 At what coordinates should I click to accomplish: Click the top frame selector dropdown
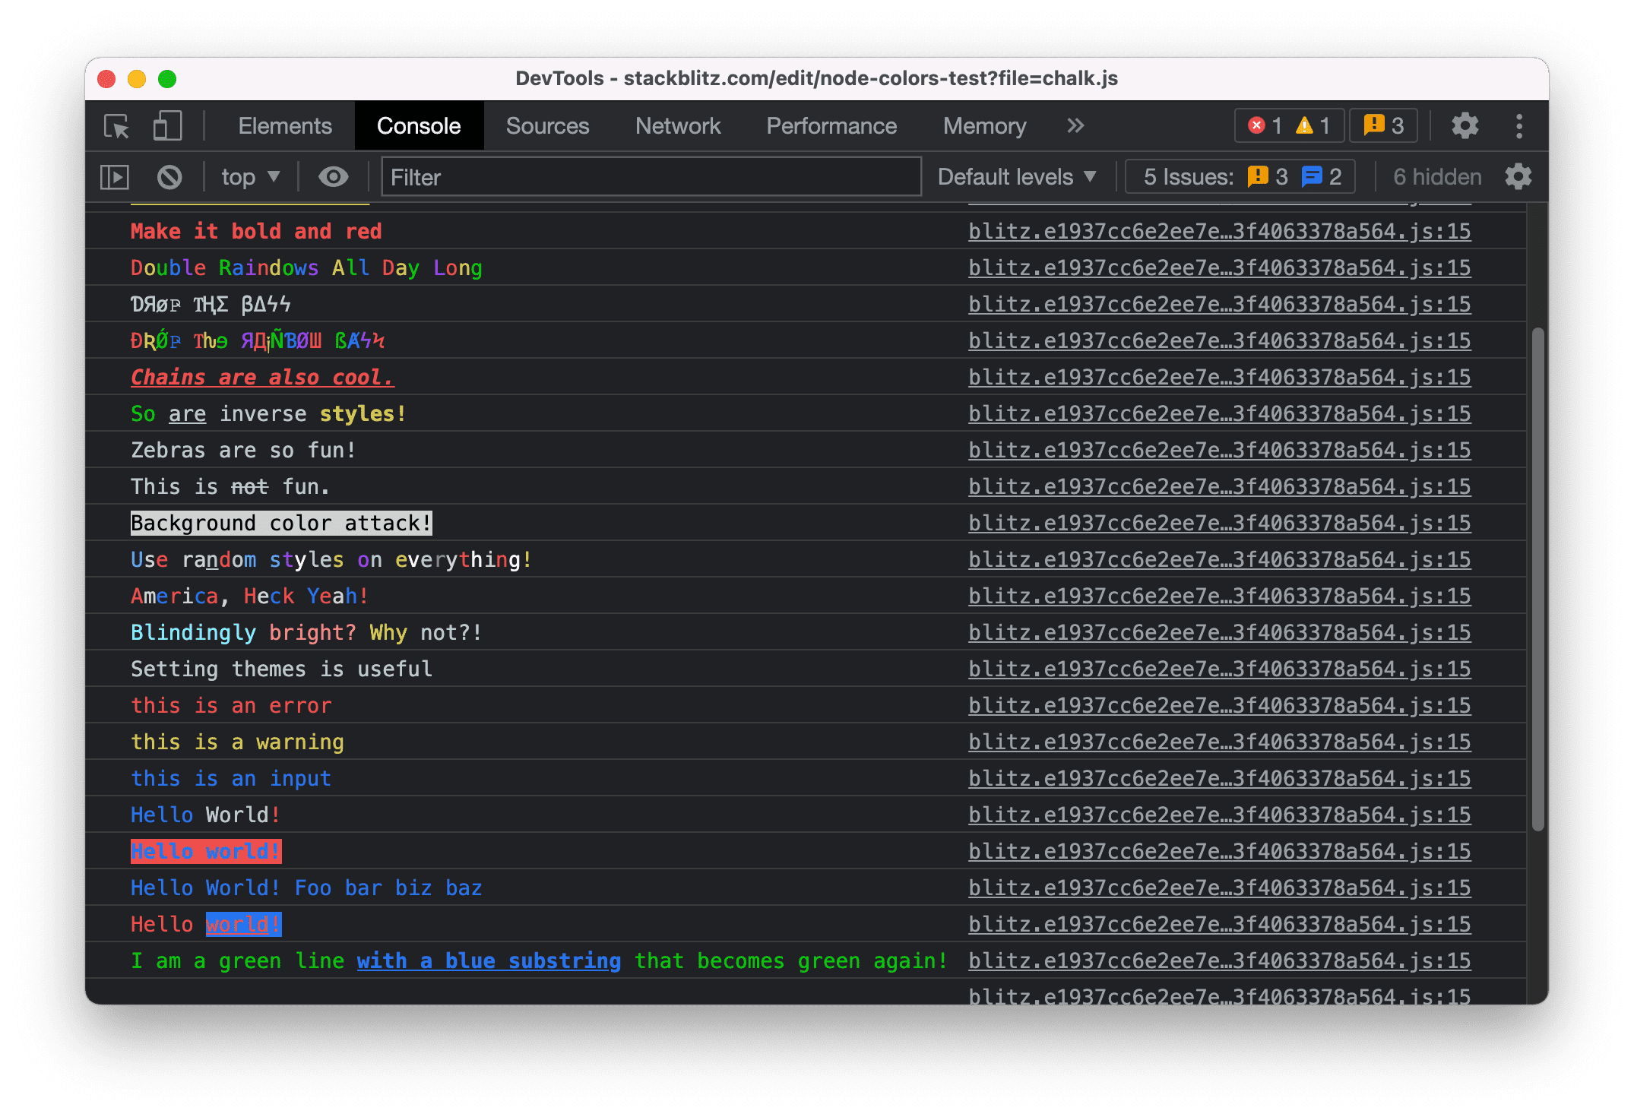[249, 175]
